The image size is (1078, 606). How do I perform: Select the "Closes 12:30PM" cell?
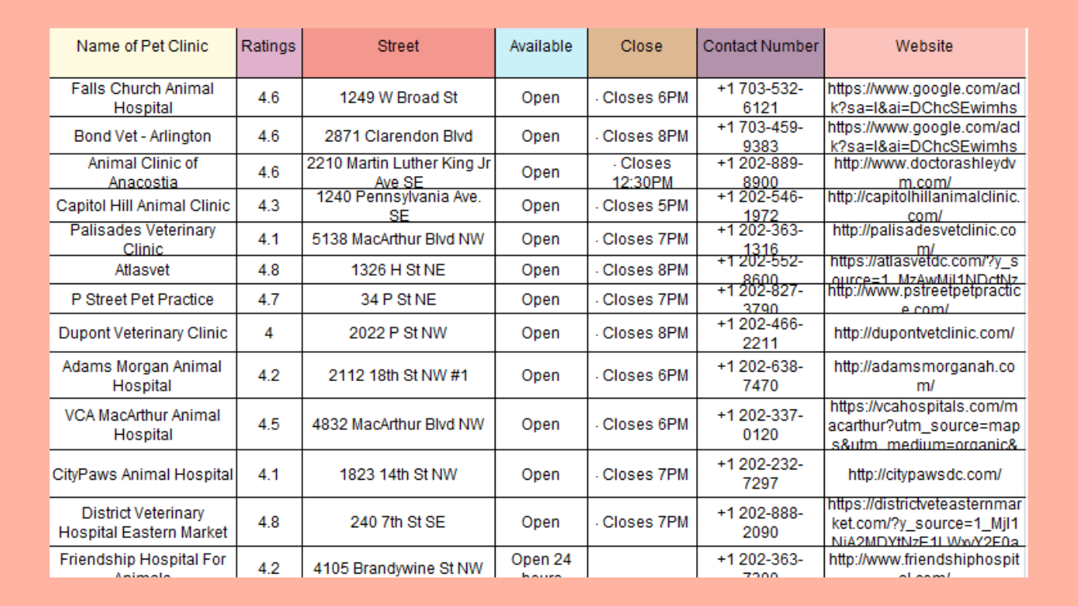(x=643, y=172)
